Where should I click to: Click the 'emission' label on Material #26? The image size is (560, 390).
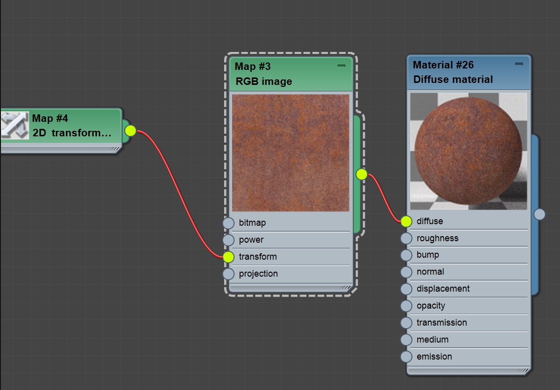tap(434, 357)
